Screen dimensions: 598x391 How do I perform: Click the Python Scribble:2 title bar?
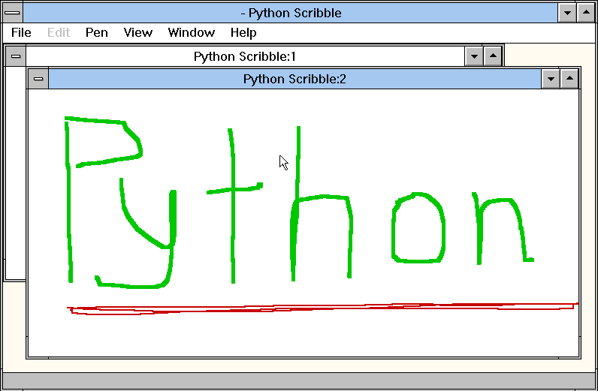pos(294,79)
